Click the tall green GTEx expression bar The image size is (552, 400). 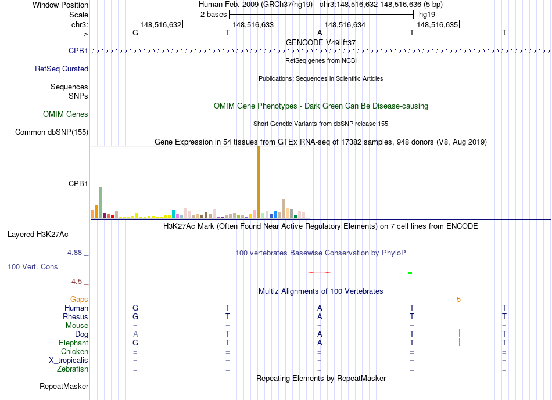[101, 203]
